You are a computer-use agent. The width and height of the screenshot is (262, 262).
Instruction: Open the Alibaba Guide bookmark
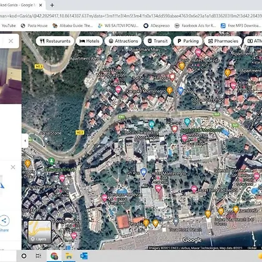point(72,26)
